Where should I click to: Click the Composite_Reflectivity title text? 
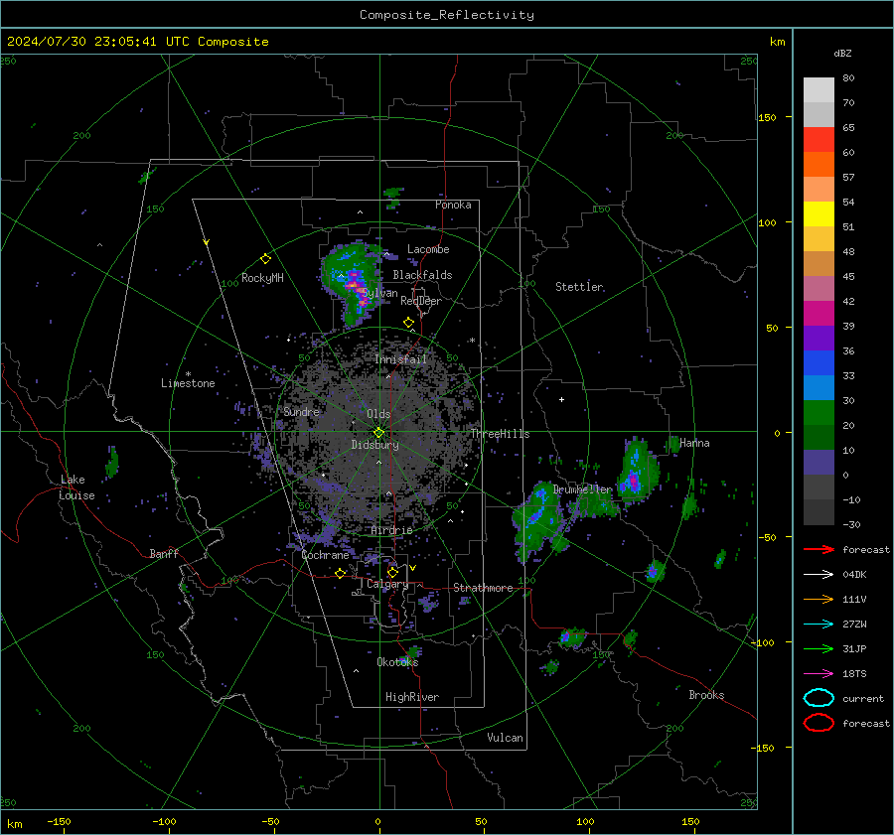(447, 15)
